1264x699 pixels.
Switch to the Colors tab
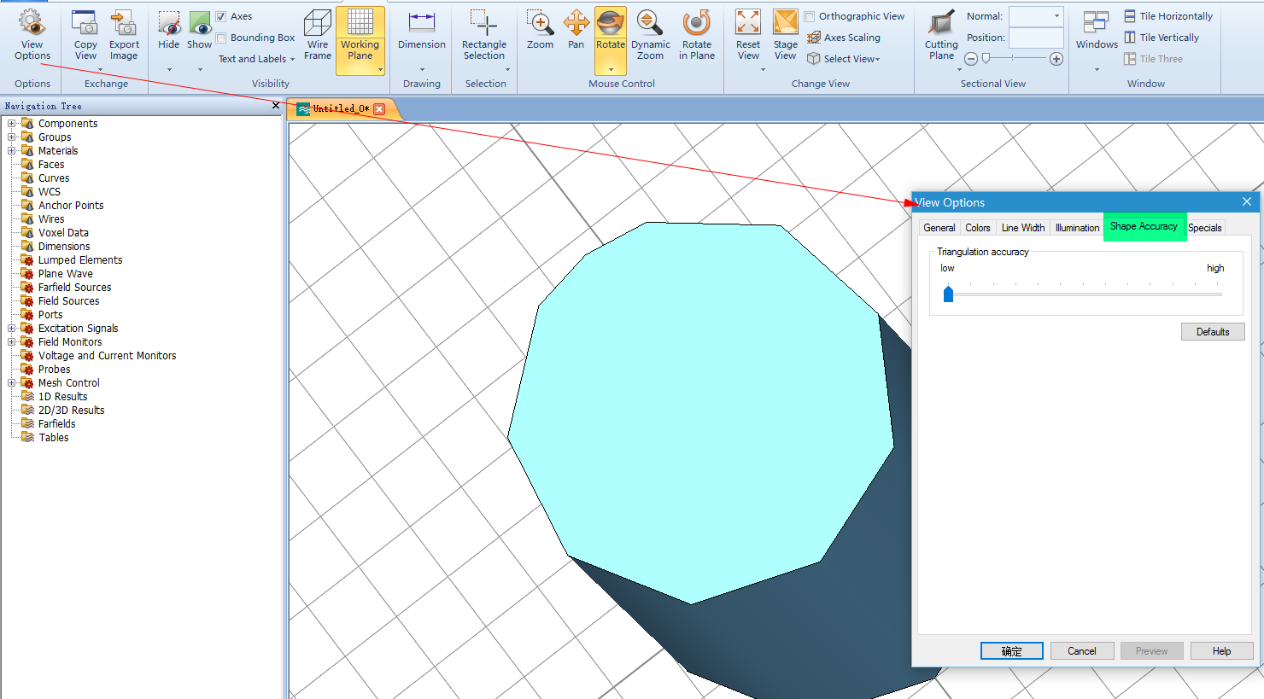pos(978,228)
